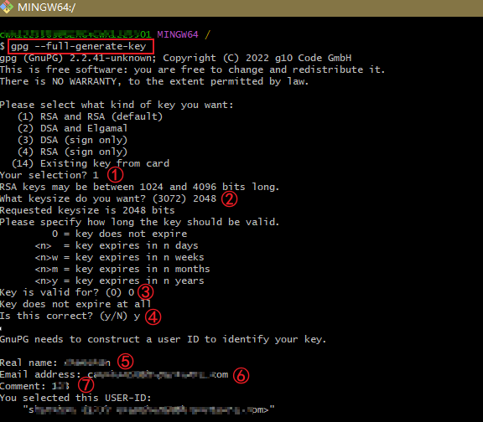Click the "(1) RSA and RSA (default)" option line
The image size is (483, 422).
[90, 116]
